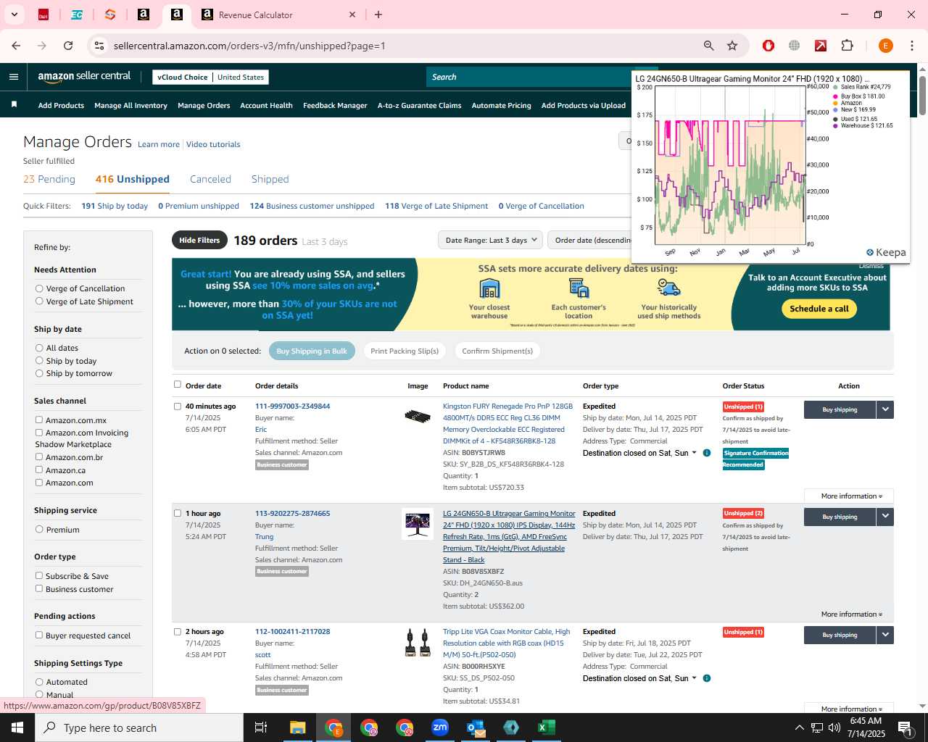Click the page vertical scrollbar
This screenshot has height=742, width=928.
(922, 94)
